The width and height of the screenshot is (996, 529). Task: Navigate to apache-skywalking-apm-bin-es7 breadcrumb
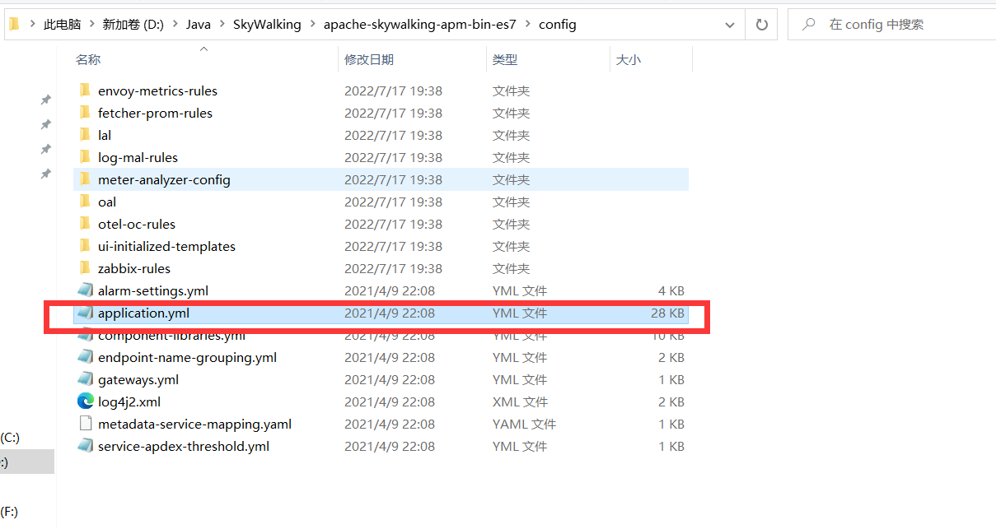coord(419,25)
